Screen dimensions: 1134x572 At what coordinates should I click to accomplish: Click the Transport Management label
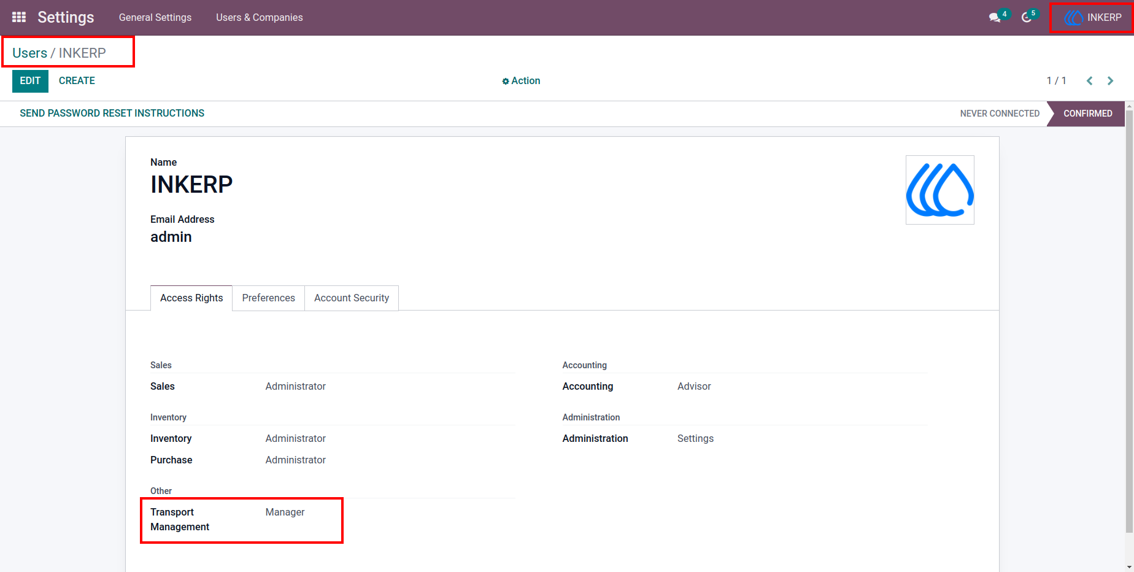click(x=180, y=520)
